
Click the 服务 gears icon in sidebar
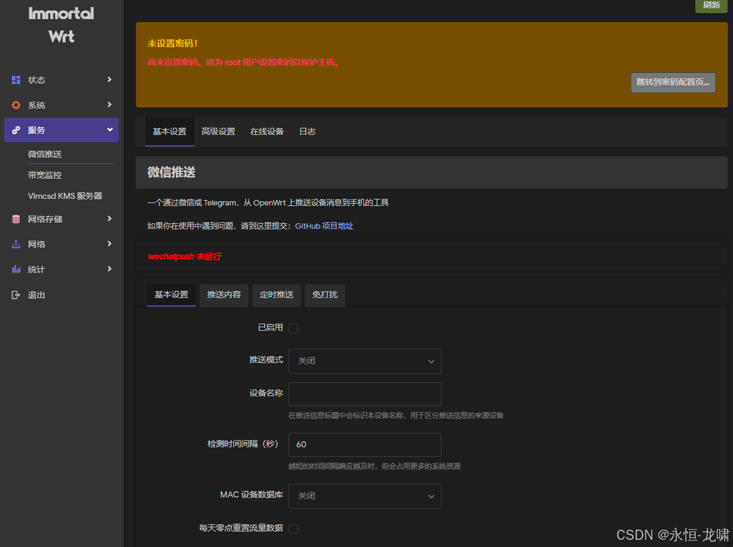(16, 130)
